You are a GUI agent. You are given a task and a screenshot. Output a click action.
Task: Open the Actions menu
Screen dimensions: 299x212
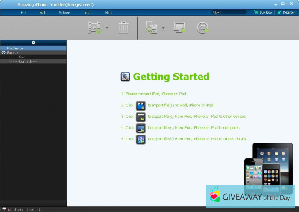64,12
